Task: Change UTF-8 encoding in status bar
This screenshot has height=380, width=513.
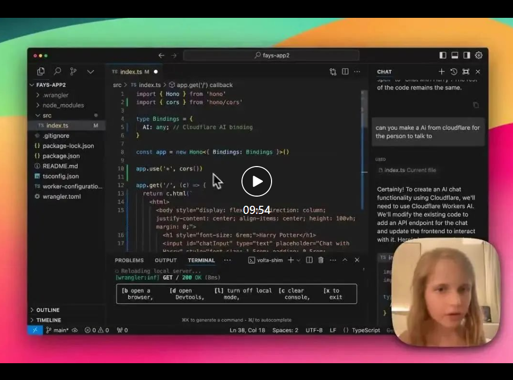Action: (x=314, y=330)
